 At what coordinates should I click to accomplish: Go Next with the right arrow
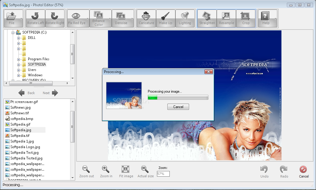coord(55,93)
